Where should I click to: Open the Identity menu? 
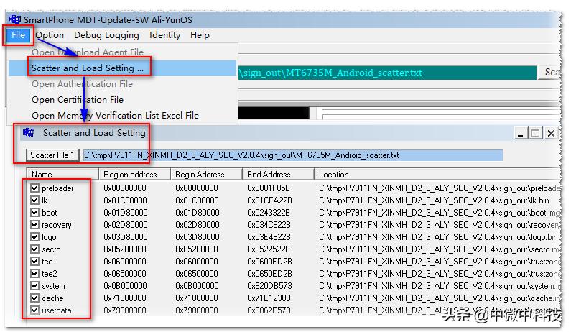click(164, 34)
